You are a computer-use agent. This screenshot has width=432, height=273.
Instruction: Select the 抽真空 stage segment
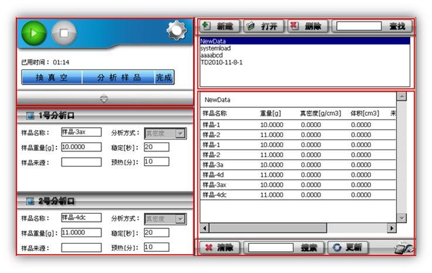(x=51, y=78)
